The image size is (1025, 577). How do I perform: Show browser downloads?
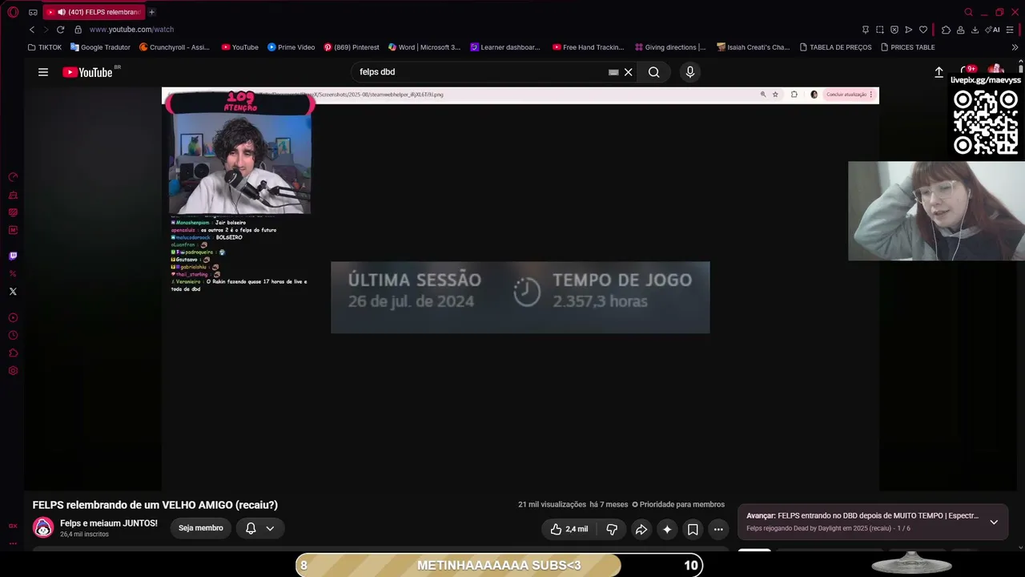pos(975,30)
